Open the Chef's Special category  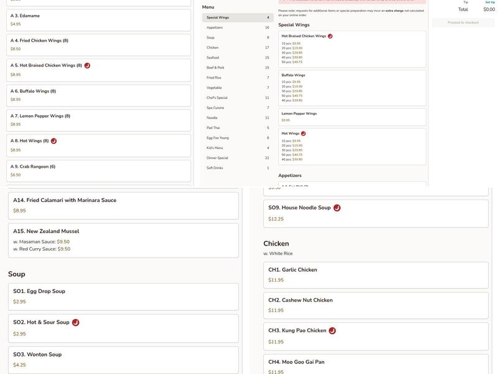238,98
